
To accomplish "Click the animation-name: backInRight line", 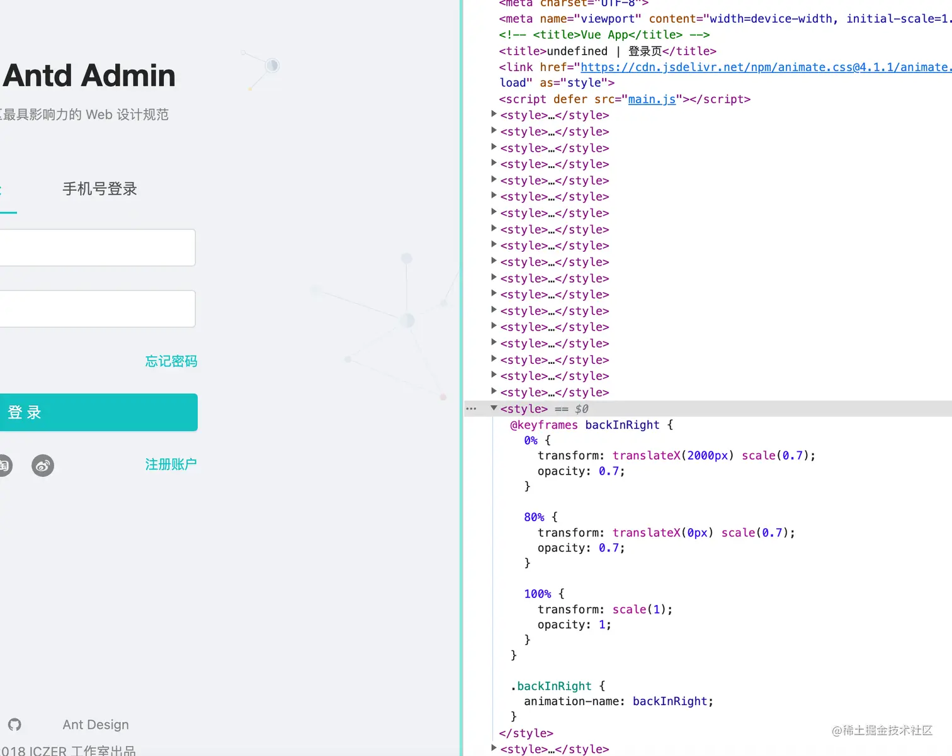I will pos(619,701).
